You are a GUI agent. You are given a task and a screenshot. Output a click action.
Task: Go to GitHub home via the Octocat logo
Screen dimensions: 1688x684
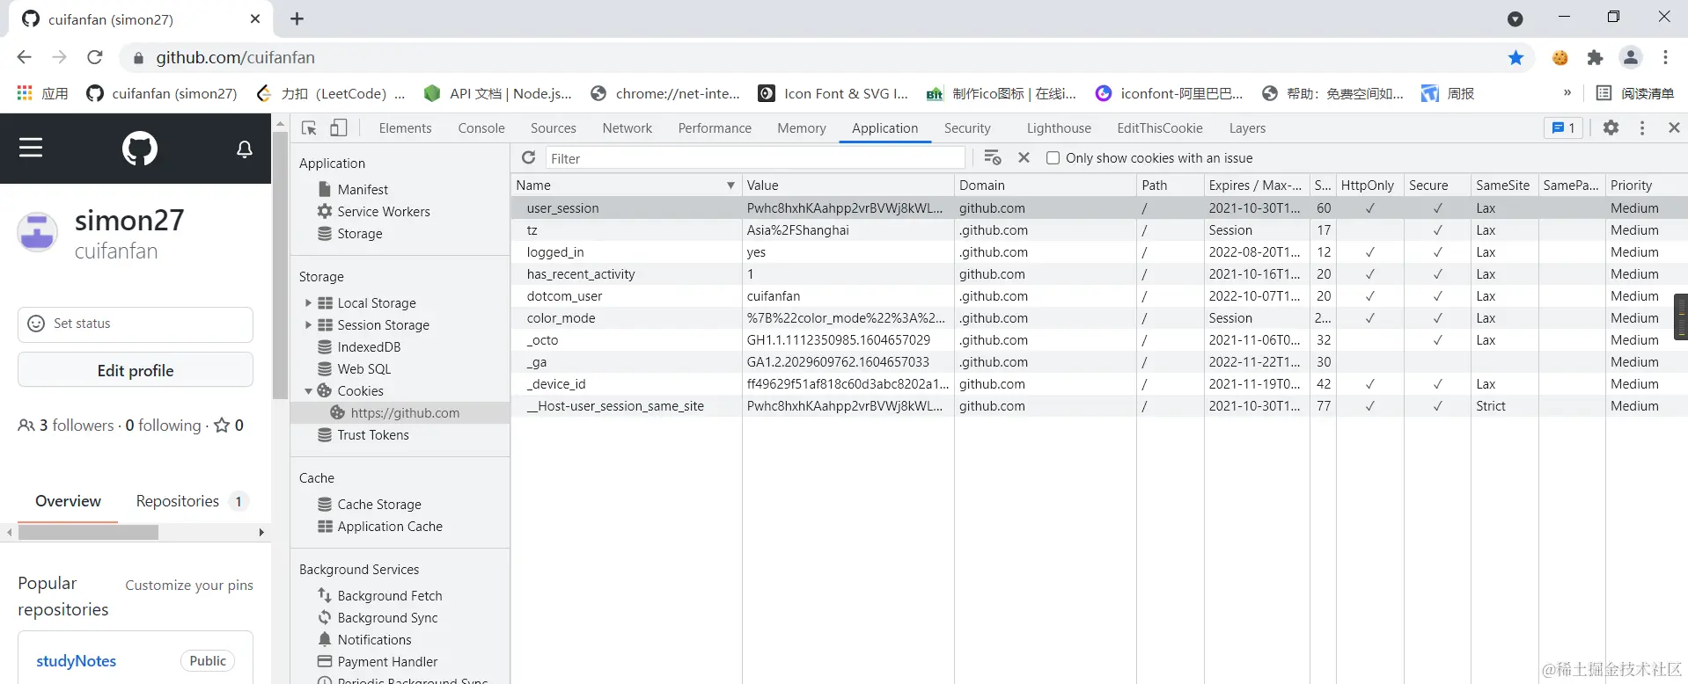click(x=140, y=148)
